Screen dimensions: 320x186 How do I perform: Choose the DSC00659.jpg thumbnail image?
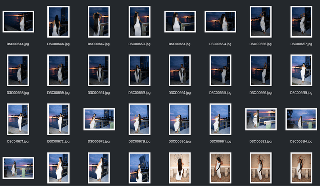(58, 70)
